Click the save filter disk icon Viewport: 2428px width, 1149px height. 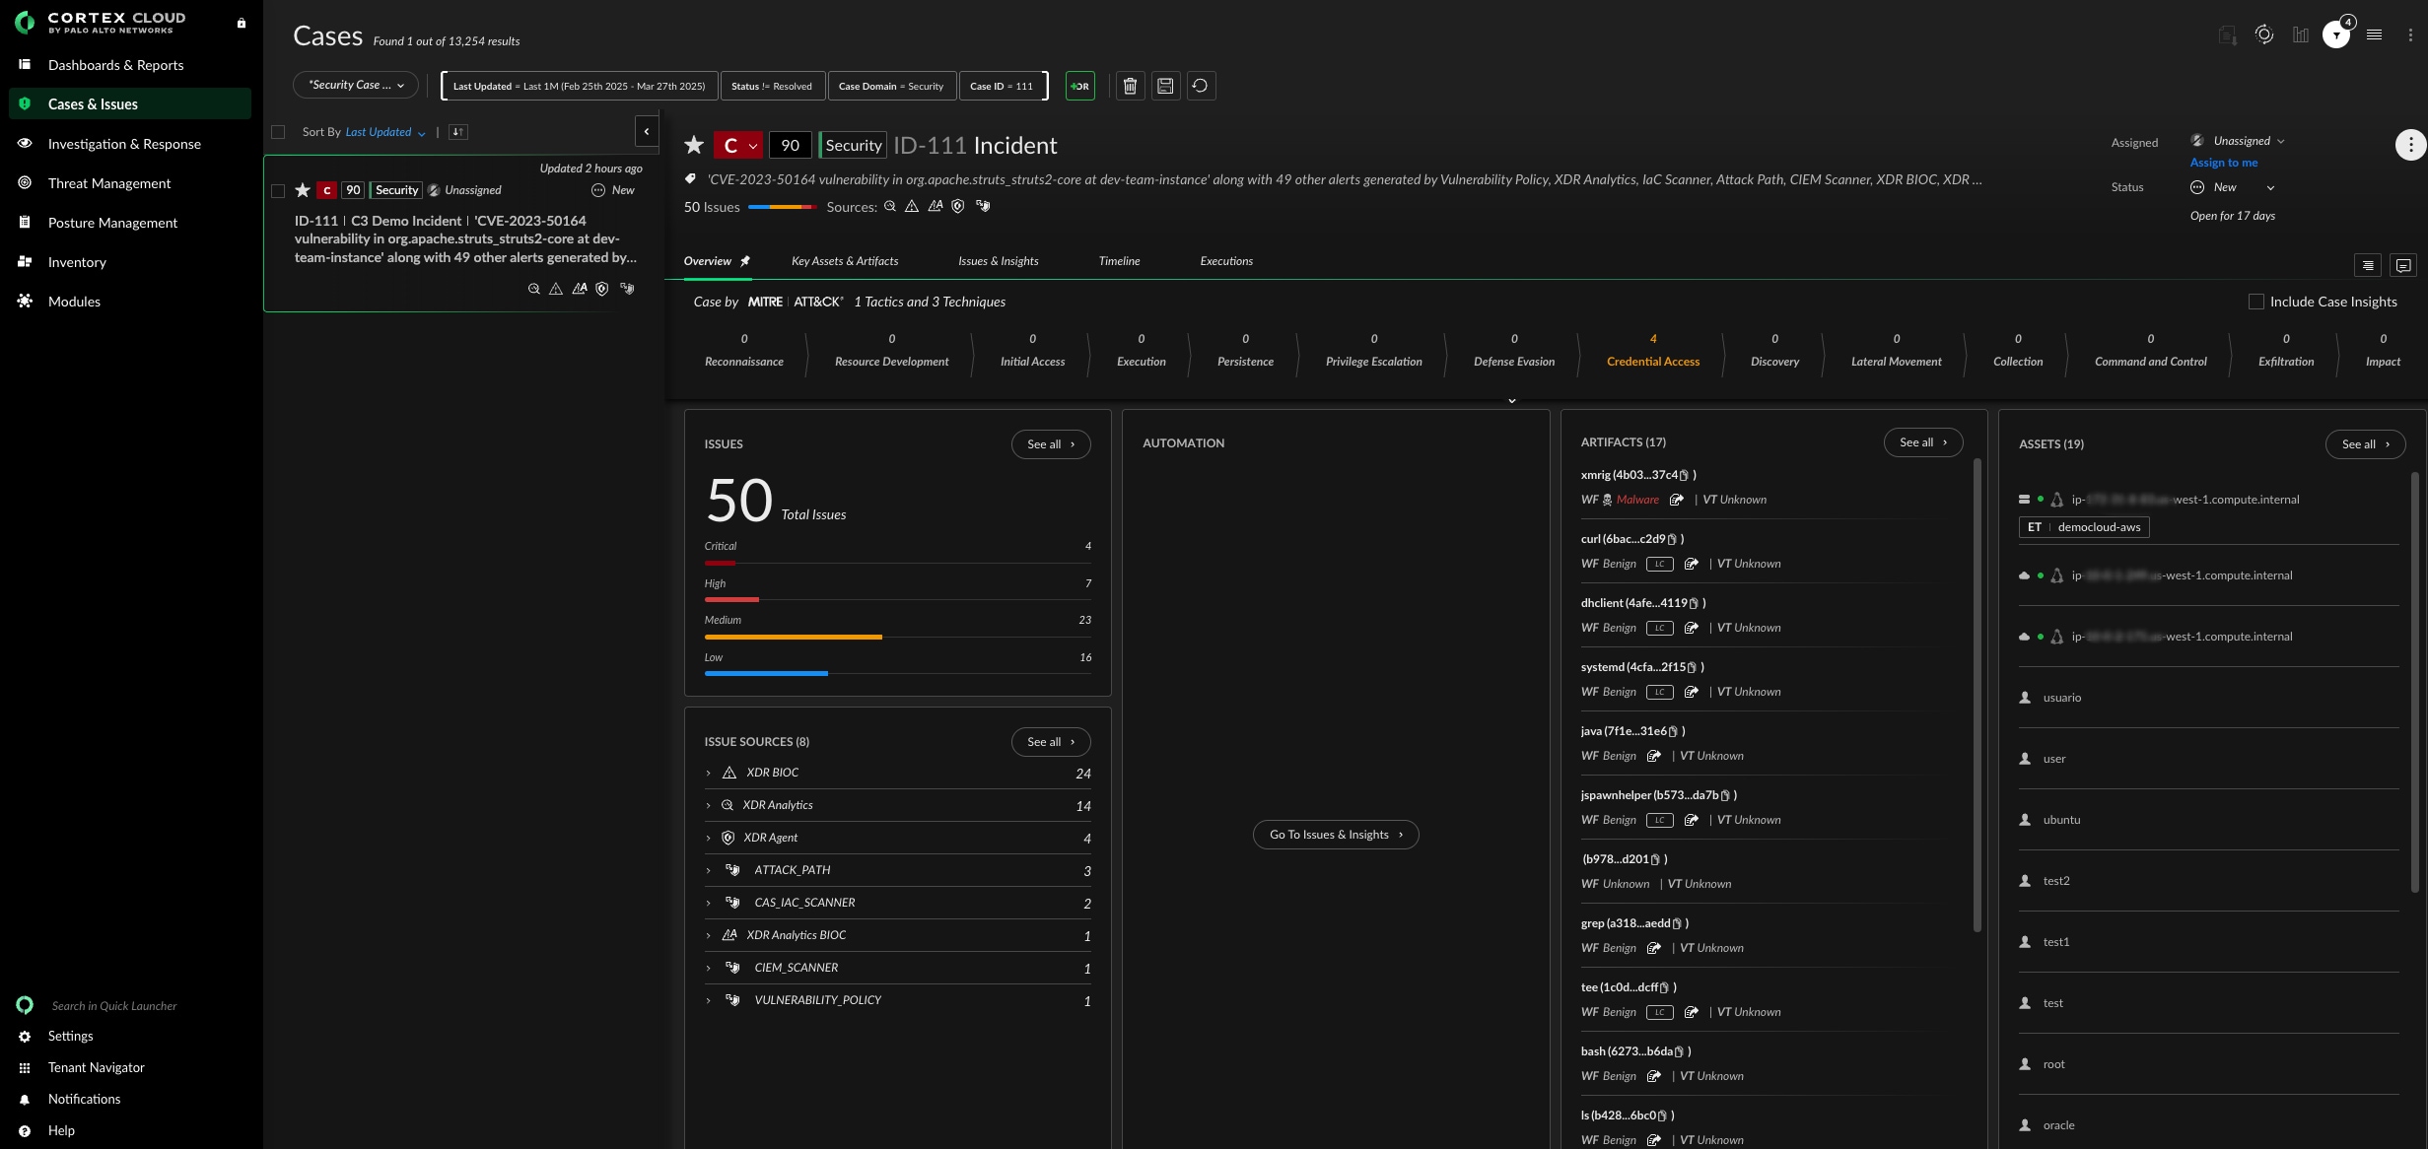[1165, 86]
